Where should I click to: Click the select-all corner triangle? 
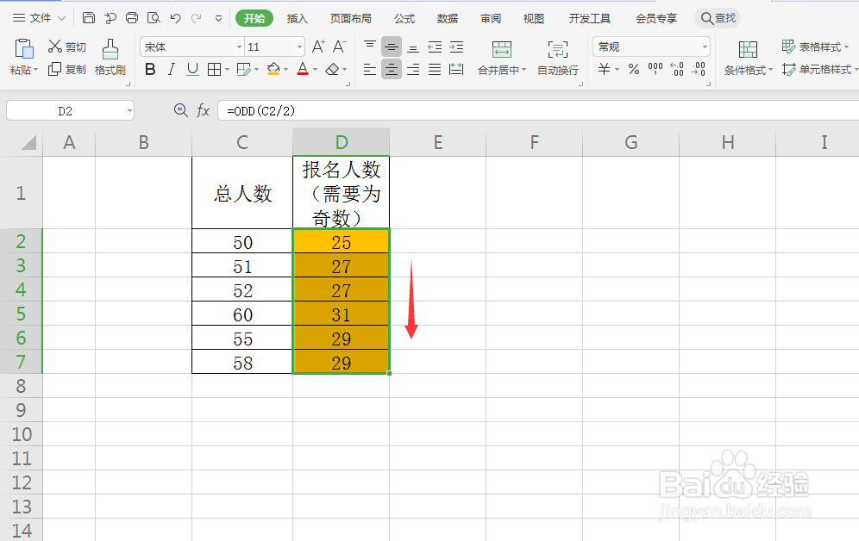tap(29, 143)
